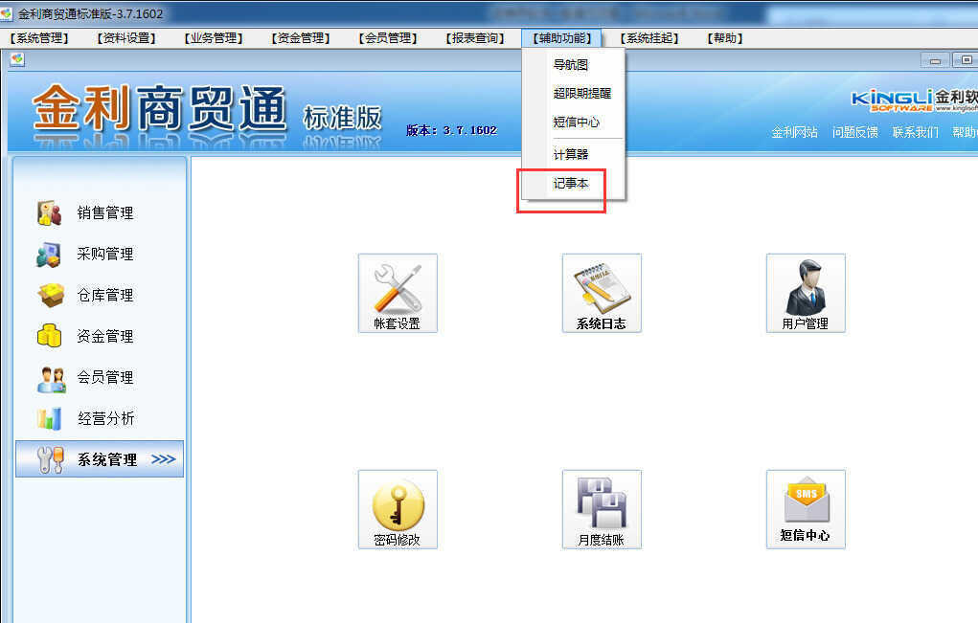Screen dimensions: 978x623
Task: Click the 帐套设置 caption text
Action: (398, 323)
